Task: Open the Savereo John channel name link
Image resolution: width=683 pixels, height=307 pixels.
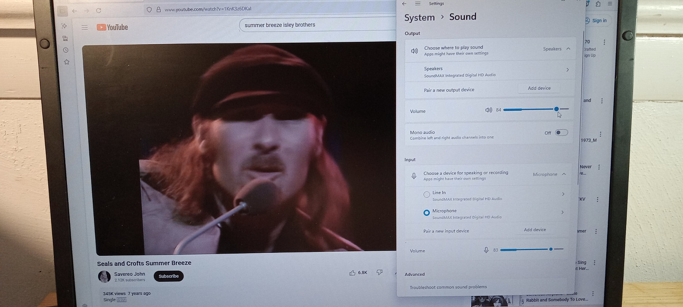Action: [x=129, y=274]
